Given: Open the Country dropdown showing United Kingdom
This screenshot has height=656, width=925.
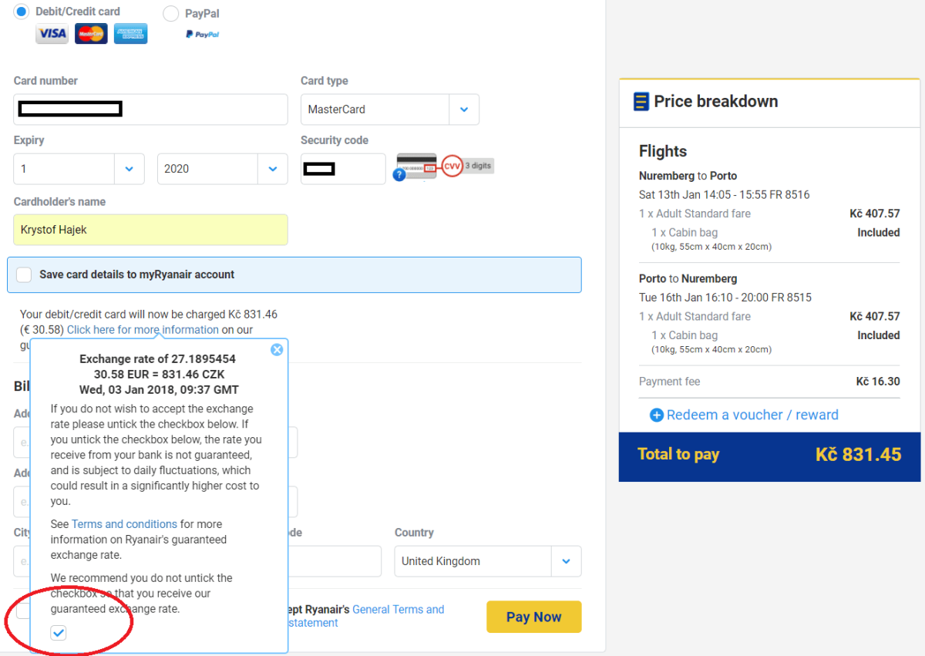Looking at the screenshot, I should [566, 561].
